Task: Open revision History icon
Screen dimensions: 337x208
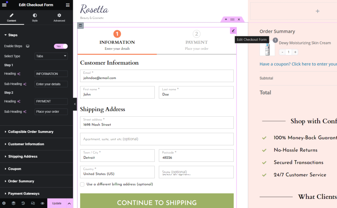Action: click(23, 203)
